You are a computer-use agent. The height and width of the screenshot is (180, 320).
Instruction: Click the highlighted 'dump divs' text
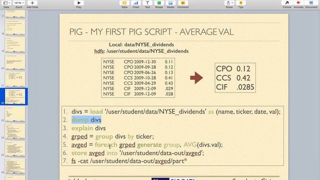pos(86,120)
